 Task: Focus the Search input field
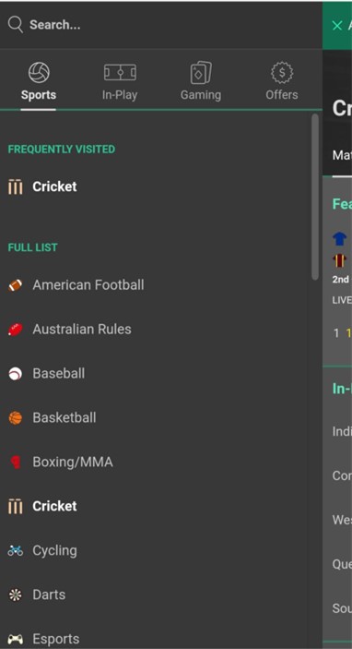[x=161, y=25]
